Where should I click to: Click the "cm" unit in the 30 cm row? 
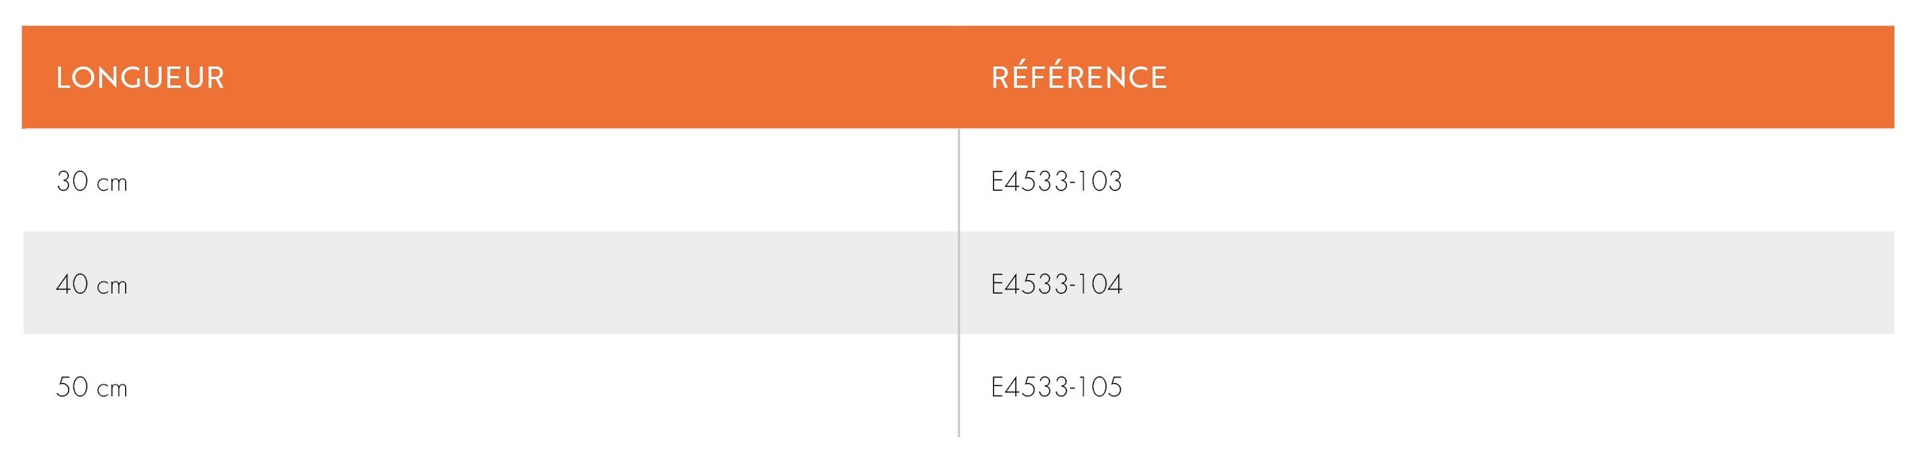(112, 184)
